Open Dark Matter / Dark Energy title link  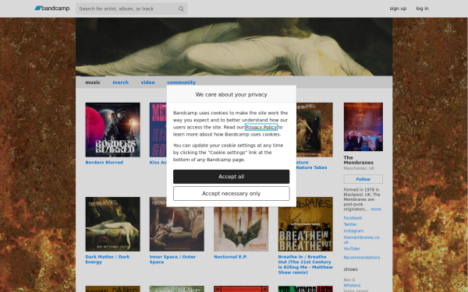click(x=108, y=259)
